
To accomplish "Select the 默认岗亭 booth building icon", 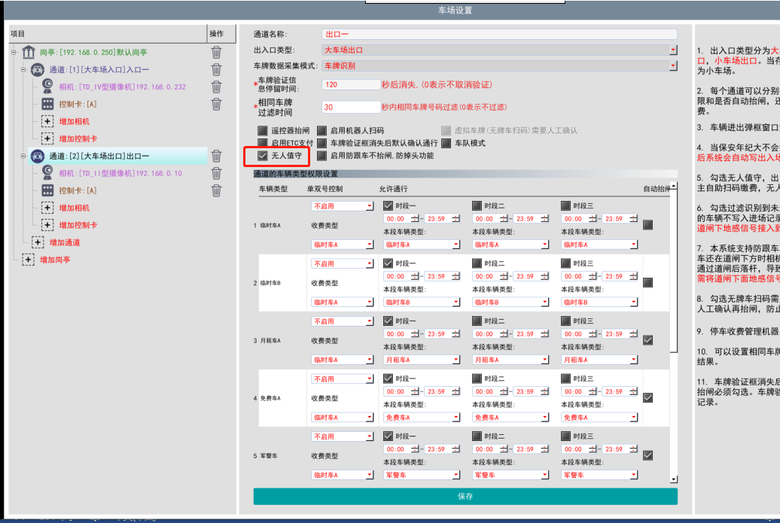I will pyautogui.click(x=29, y=52).
